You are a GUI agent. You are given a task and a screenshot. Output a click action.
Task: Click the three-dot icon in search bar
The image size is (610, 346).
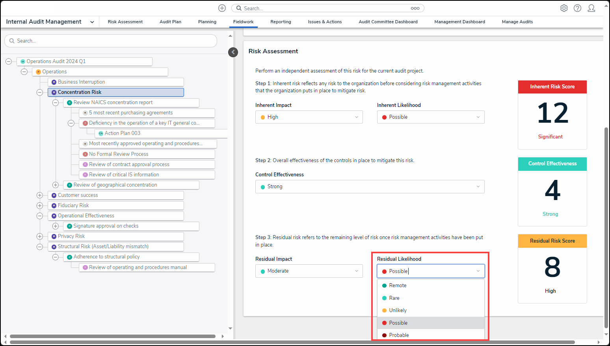click(x=415, y=8)
